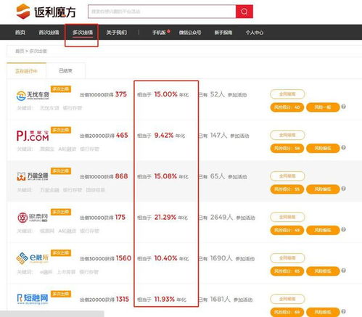Viewport: 362px width, 317px height.
Task: Click the orange badge beside 万盈金融 logo
Action: click(61, 171)
